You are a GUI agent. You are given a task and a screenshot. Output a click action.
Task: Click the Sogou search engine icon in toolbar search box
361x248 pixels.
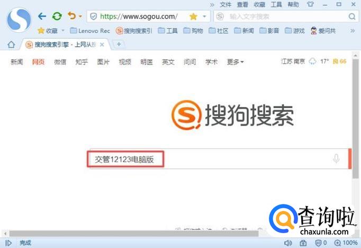(220, 16)
